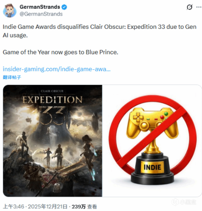Click the golden gamepad on the trophy
This screenshot has height=211, width=202.
(x=152, y=122)
